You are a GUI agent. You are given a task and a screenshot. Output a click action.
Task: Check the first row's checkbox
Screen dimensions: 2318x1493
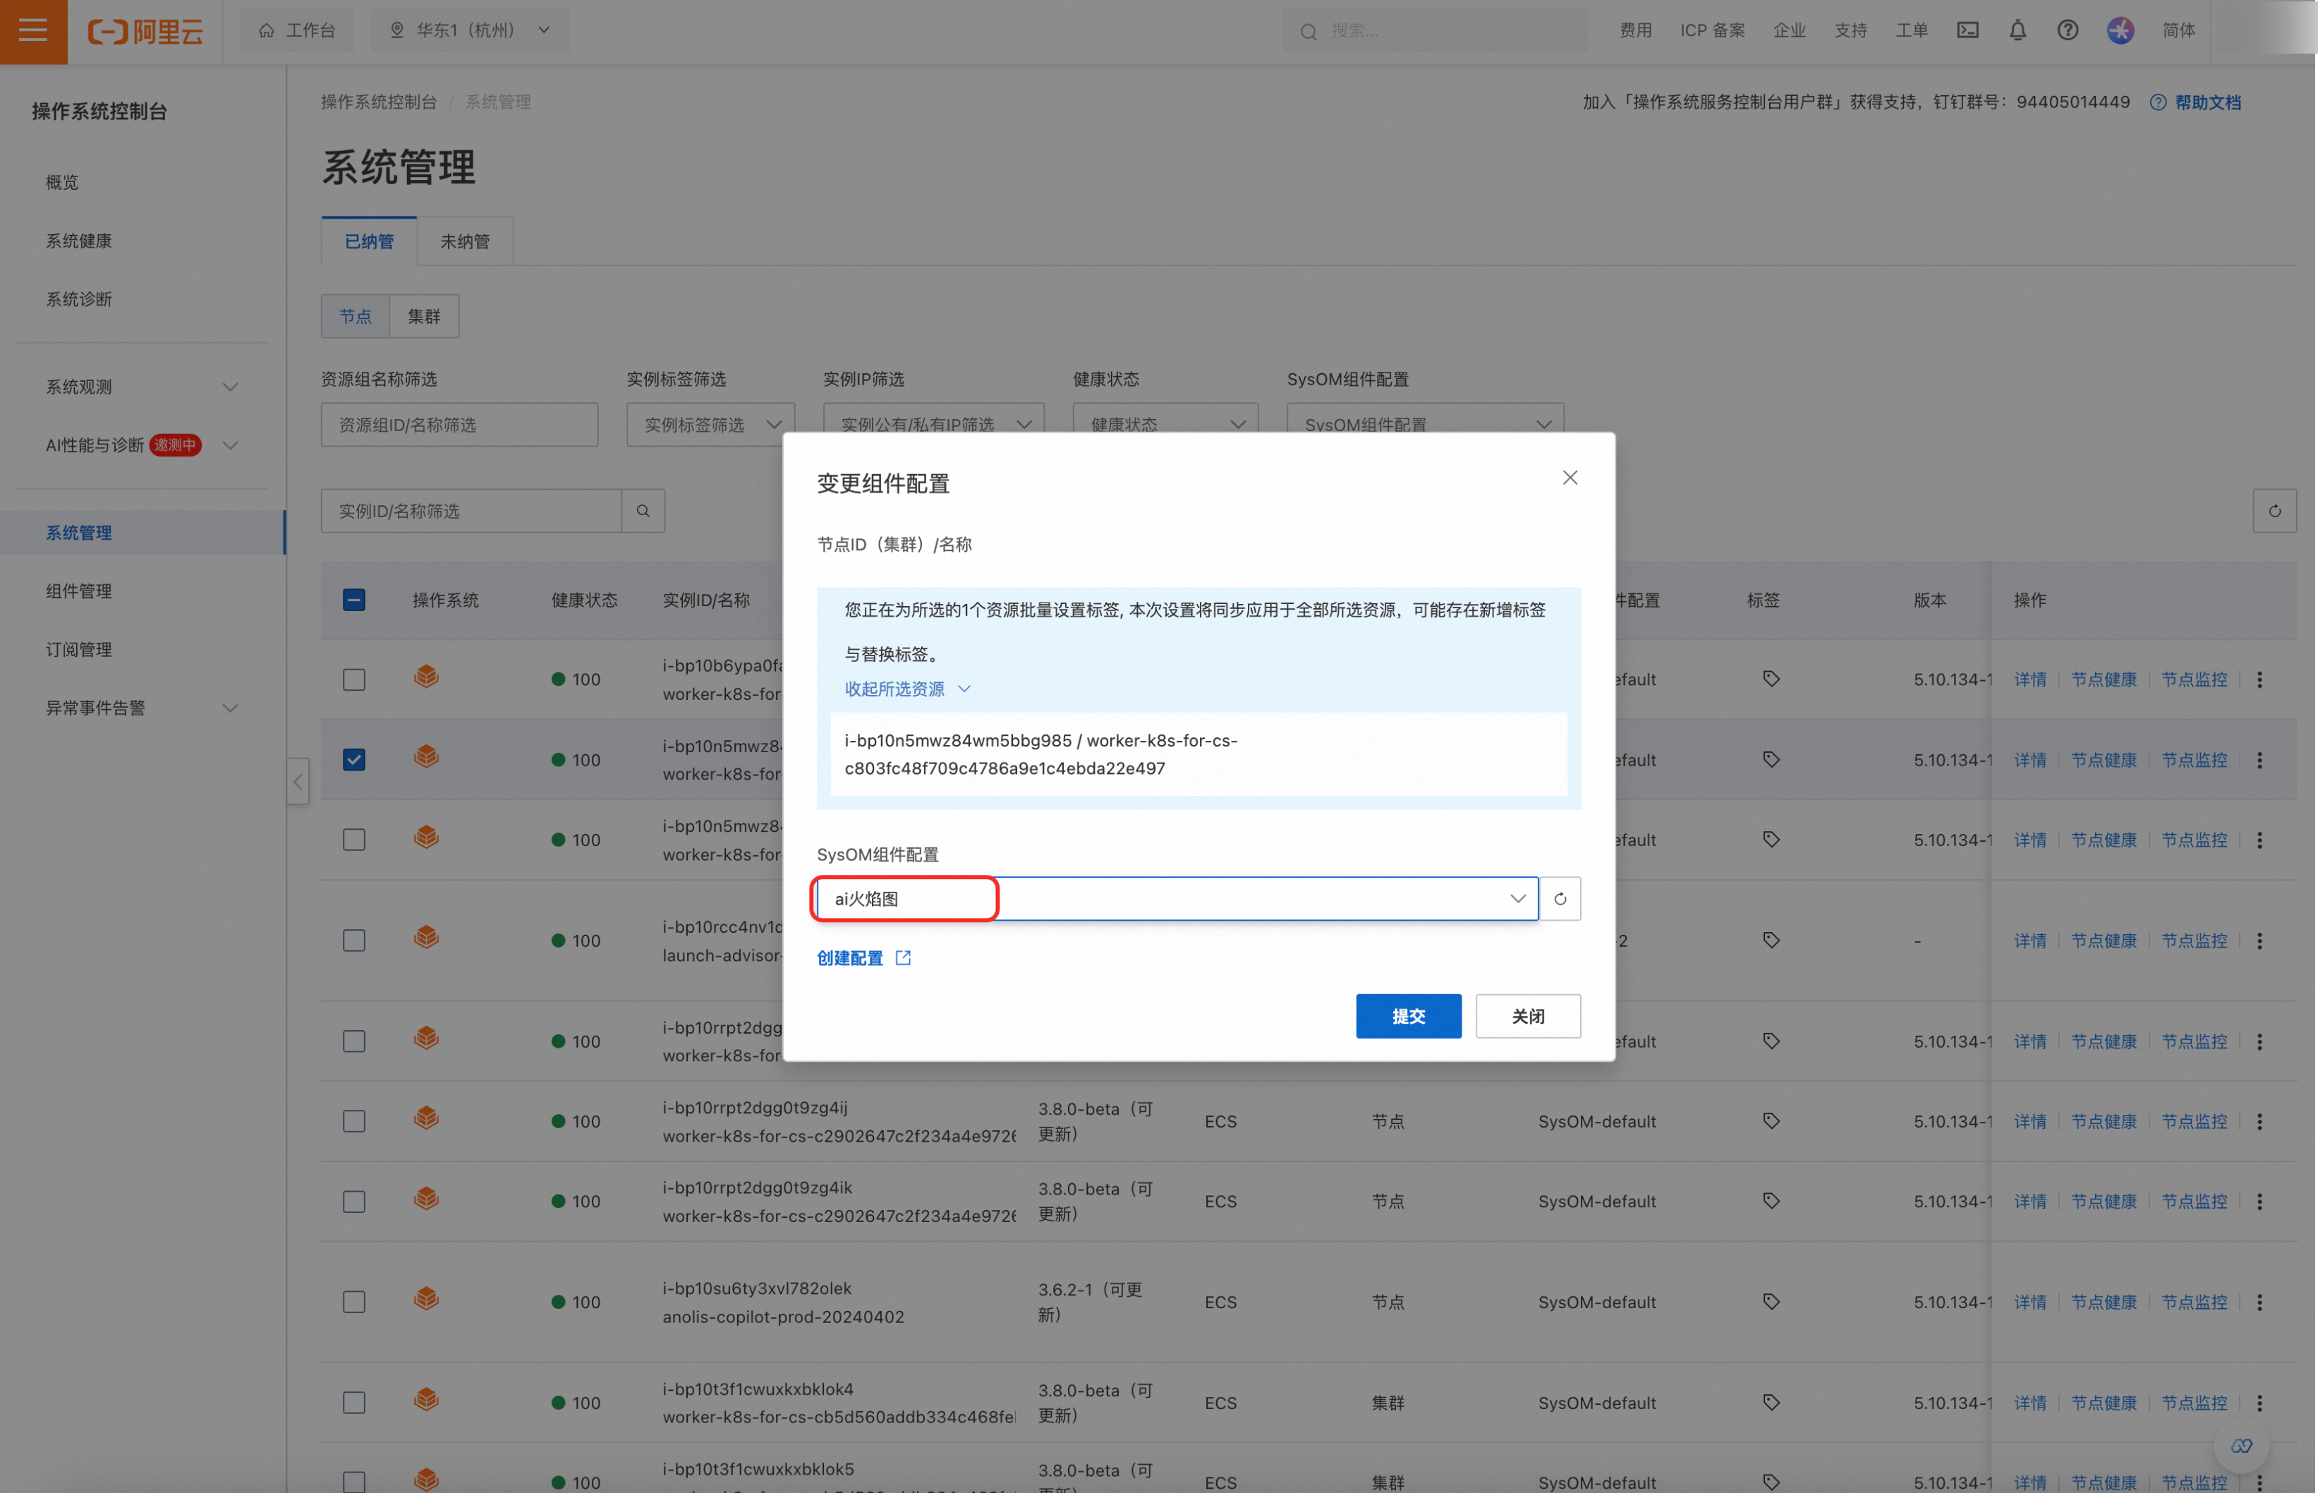[353, 679]
